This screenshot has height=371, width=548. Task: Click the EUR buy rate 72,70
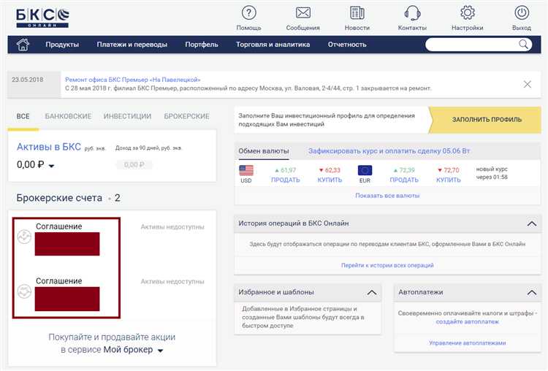point(449,170)
